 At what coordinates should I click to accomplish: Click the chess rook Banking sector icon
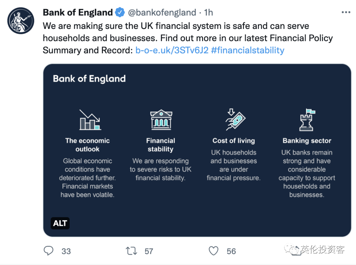coord(307,120)
